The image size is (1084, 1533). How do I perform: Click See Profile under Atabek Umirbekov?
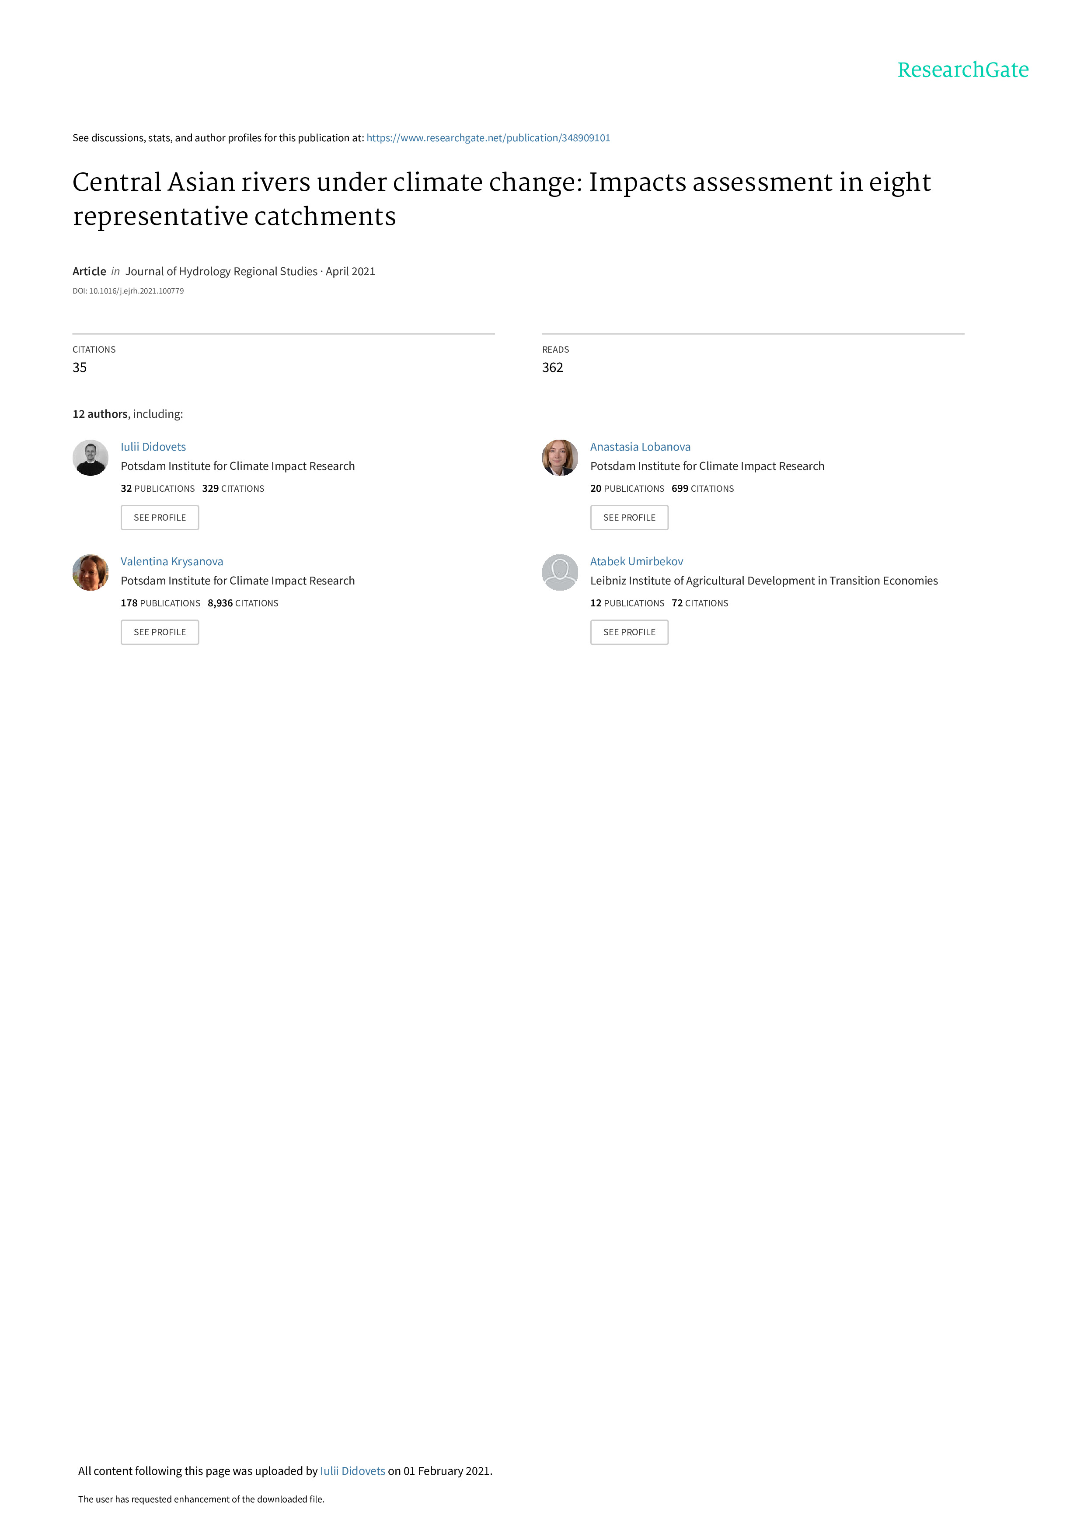tap(629, 632)
